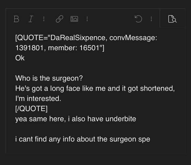Click the 'I'm interested.' line
191x165 pixels.
(38, 98)
